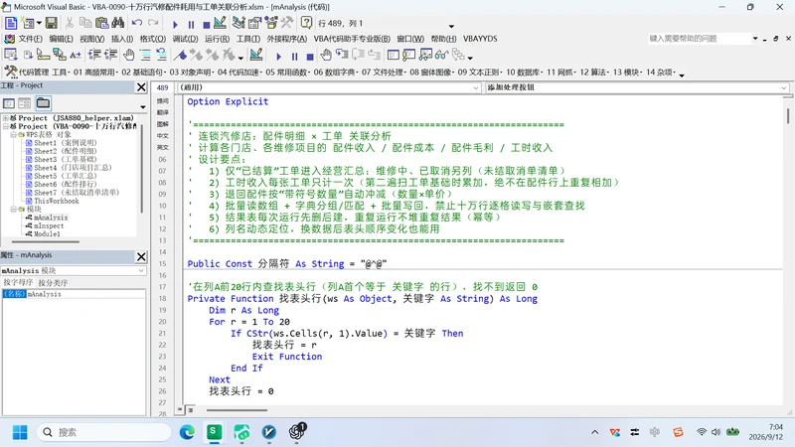Switch to the 按分类序 properties tab
The height and width of the screenshot is (447, 795).
click(53, 283)
